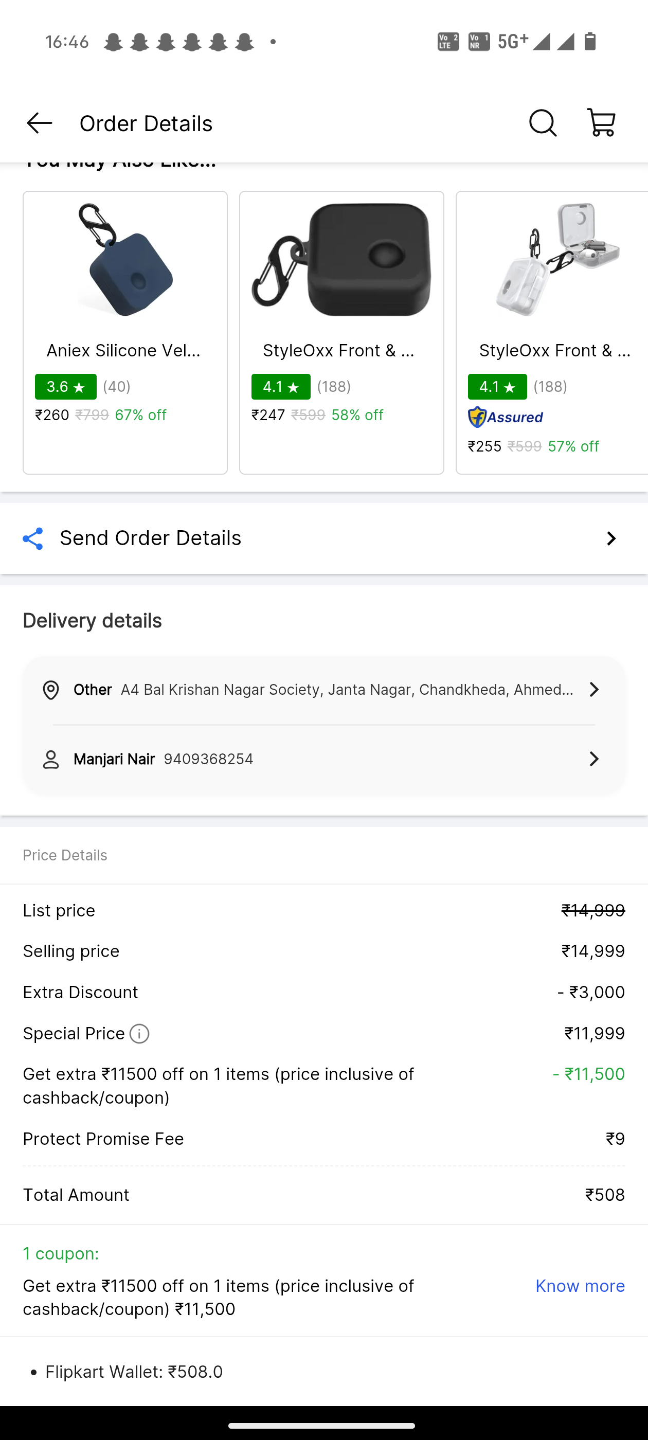Expand Manjari Nair contact chevron
This screenshot has width=648, height=1440.
pos(594,759)
